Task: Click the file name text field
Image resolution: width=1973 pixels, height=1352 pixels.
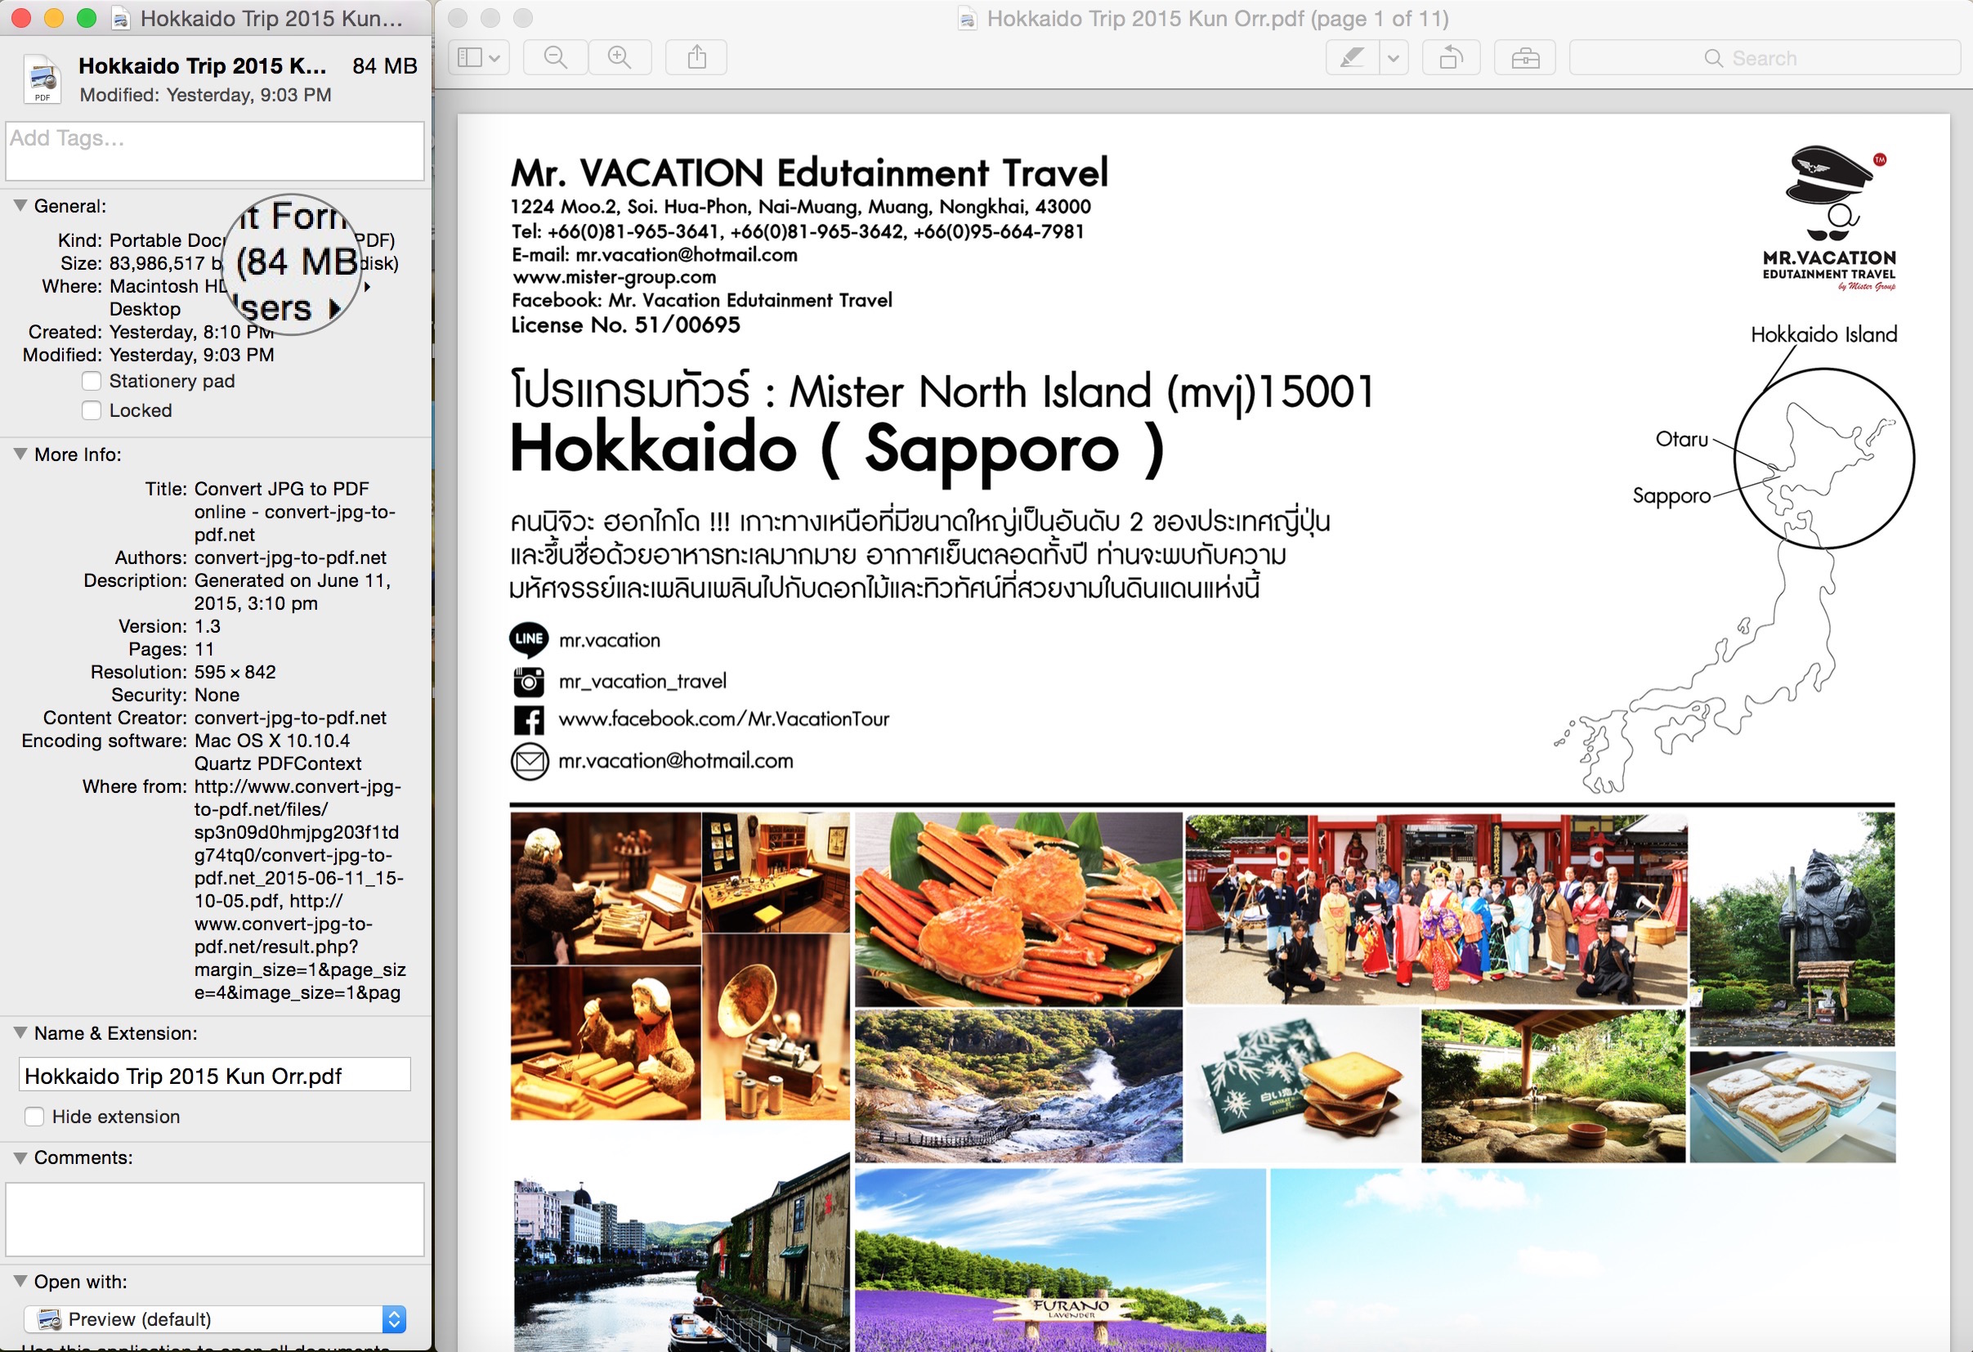Action: click(x=214, y=1076)
